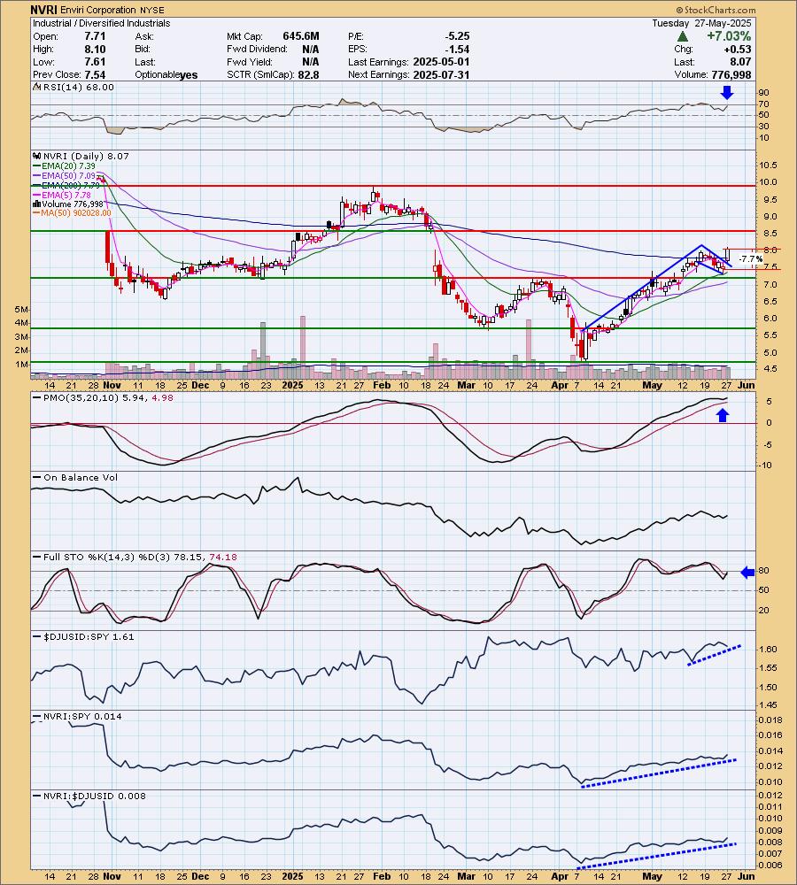797x885 pixels.
Task: Click the May label on price chart axis
Action: pyautogui.click(x=653, y=386)
